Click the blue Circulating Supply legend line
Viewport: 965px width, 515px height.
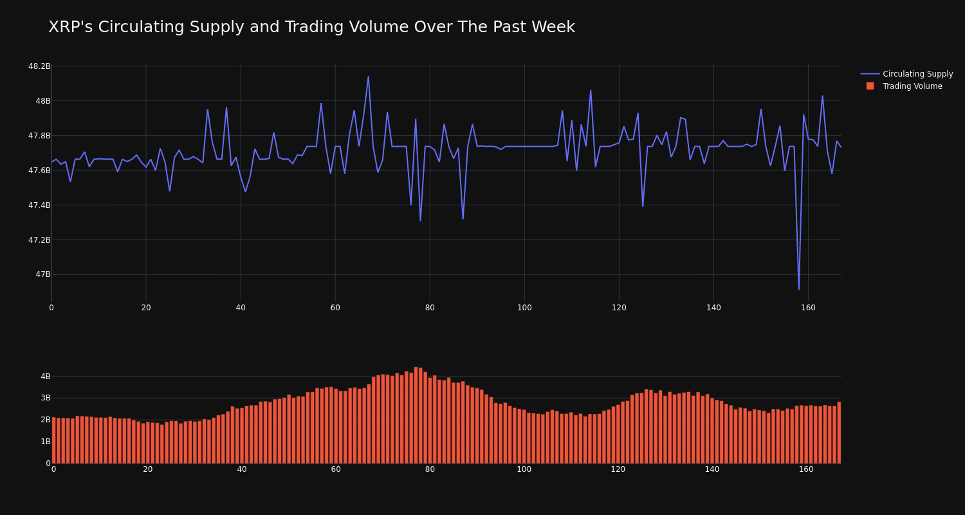coord(870,74)
